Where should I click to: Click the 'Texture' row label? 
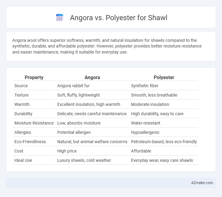tap(22, 95)
